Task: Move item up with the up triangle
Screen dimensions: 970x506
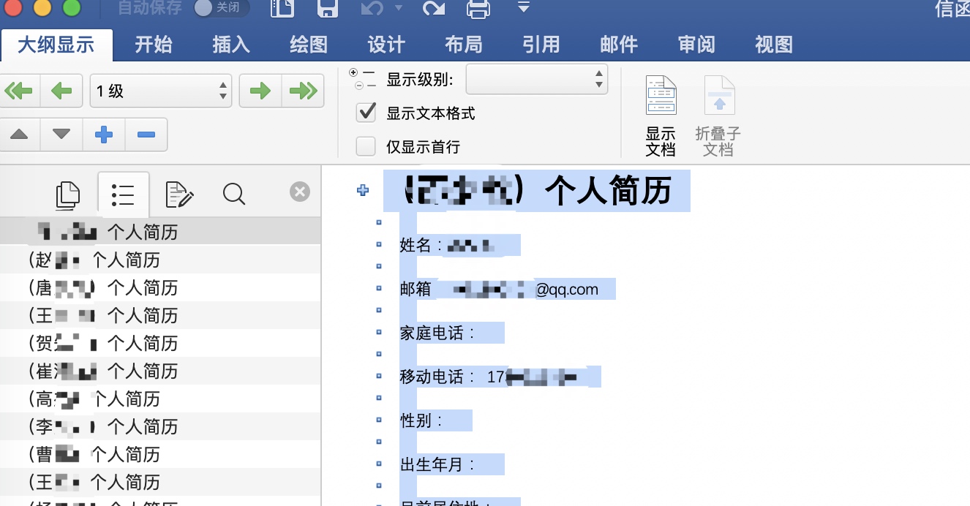Action: click(20, 135)
